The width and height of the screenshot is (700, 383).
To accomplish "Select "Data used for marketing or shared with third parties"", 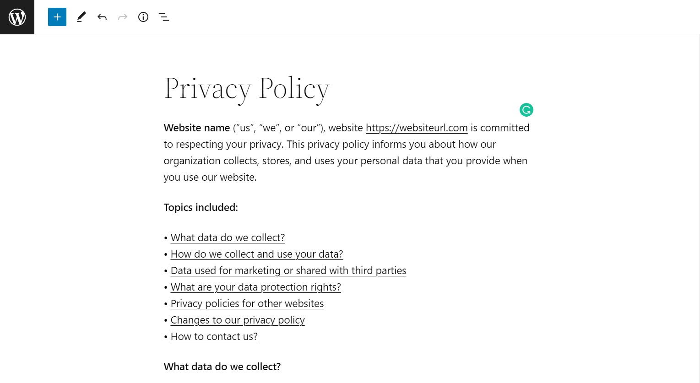I will [288, 270].
